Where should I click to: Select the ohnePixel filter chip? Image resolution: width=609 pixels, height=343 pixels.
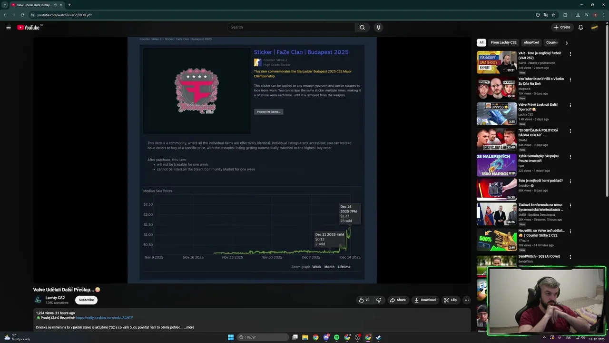tap(531, 42)
